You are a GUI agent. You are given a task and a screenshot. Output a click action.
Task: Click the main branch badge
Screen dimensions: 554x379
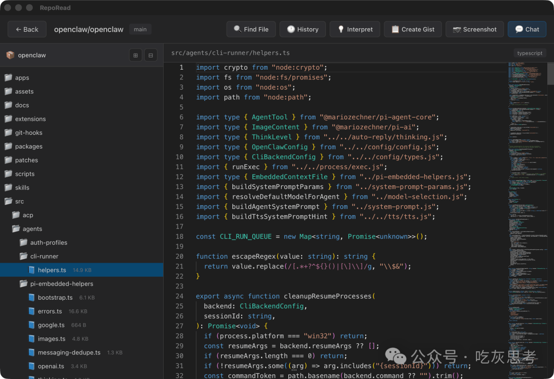point(140,29)
